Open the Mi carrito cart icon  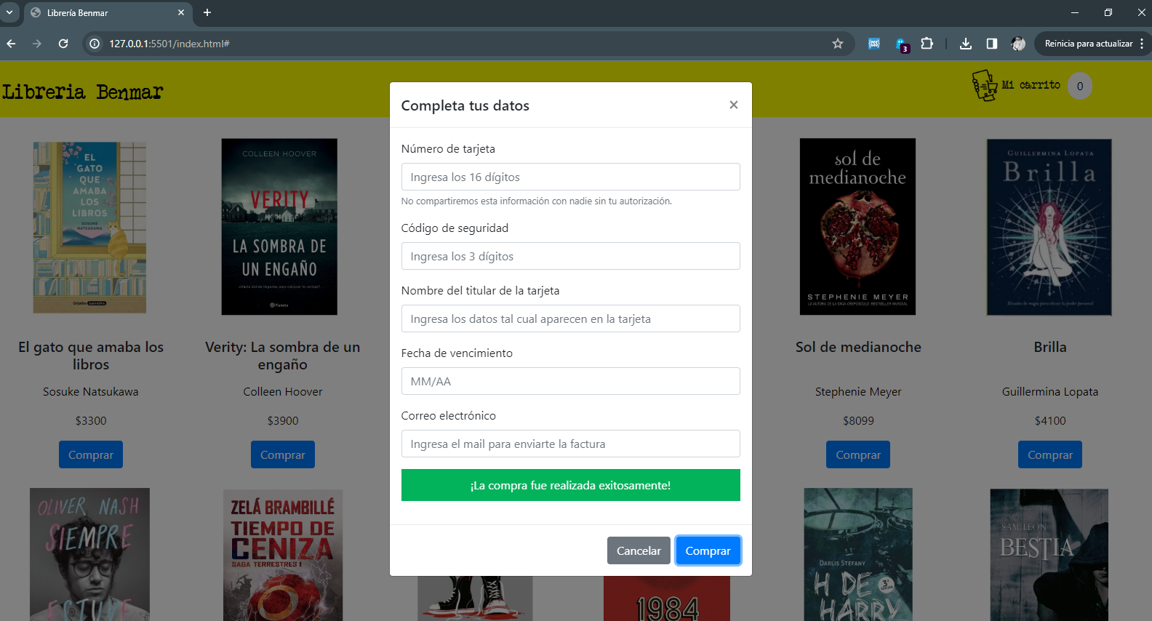coord(985,86)
